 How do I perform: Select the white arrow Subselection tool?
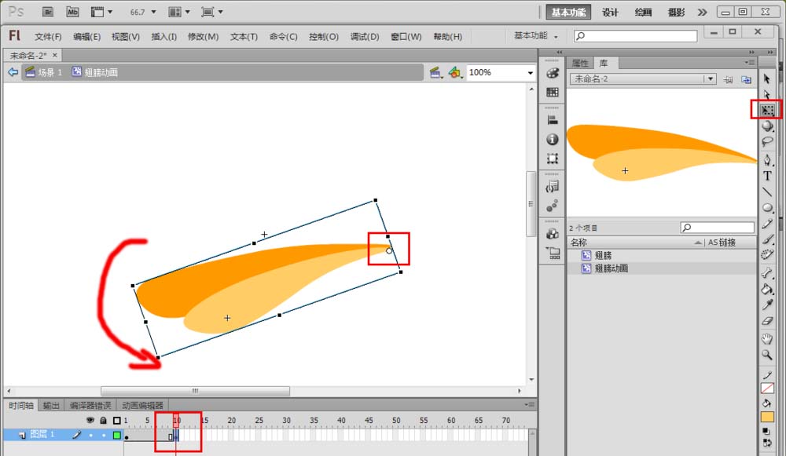[x=766, y=94]
